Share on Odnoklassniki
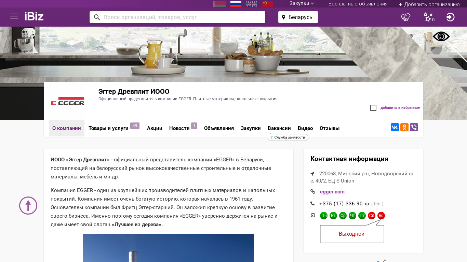Screen dimensions: 467x262 [x=404, y=127]
